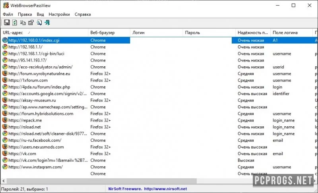Click the 'A1' login field cell
Viewport: 318px width, 193px height.
[x=275, y=40]
